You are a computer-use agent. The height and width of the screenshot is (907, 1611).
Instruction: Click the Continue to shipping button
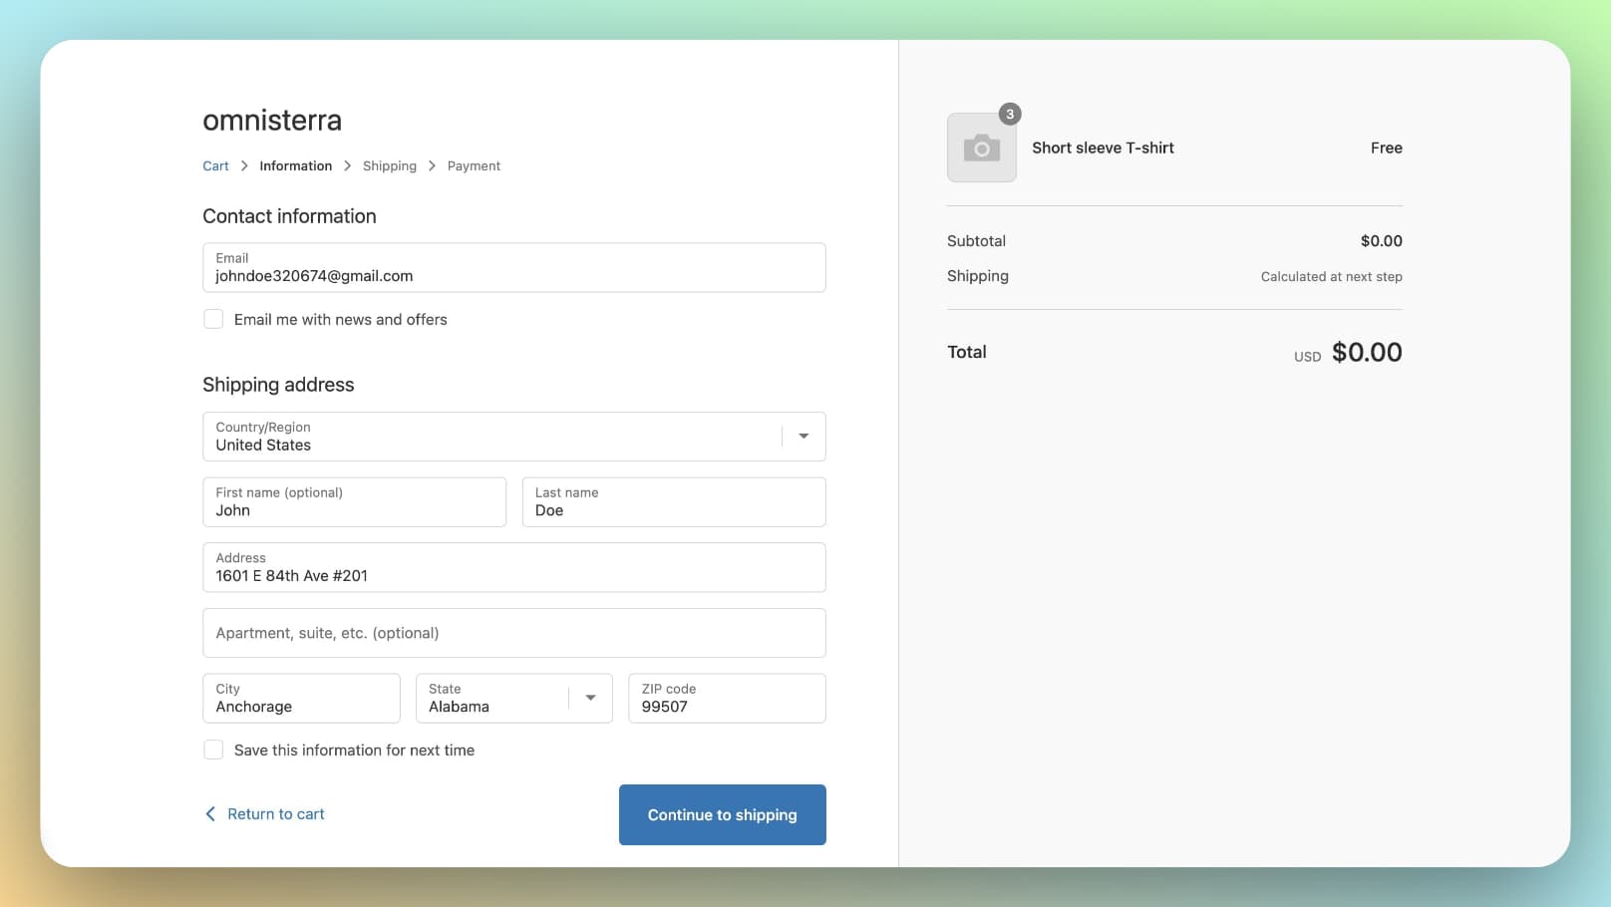click(x=722, y=814)
